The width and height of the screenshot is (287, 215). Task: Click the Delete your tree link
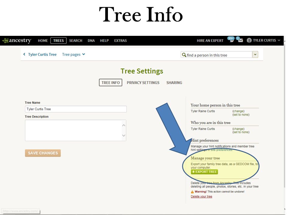[201, 196]
